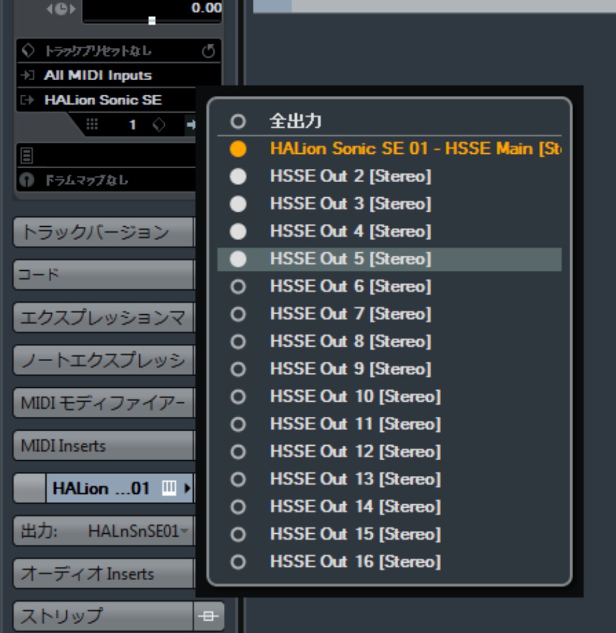Activate HSSE Out 5 [Stereo]

pos(389,259)
